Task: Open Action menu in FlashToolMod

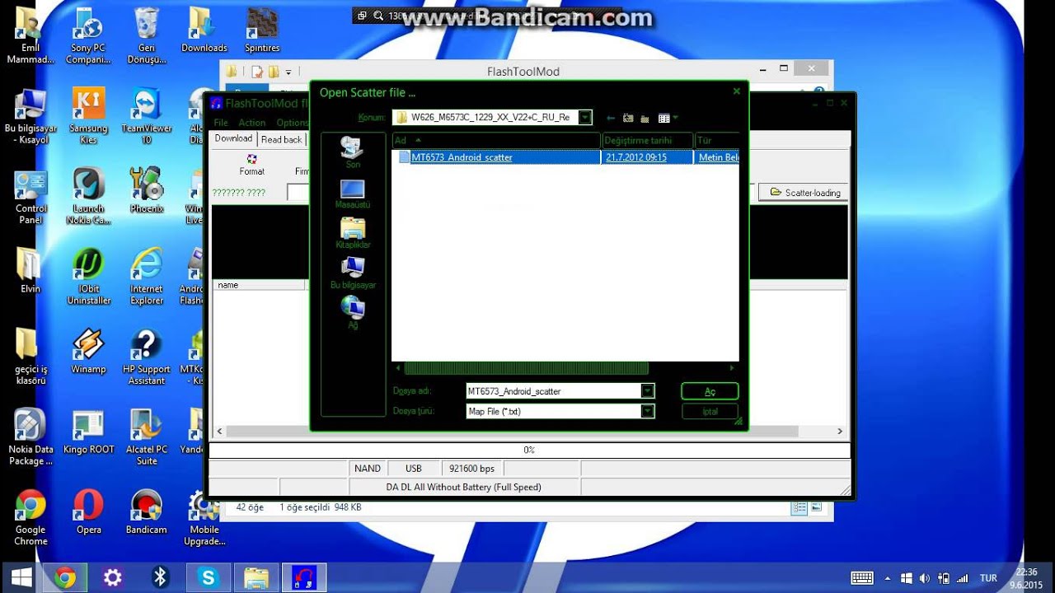Action: point(252,123)
